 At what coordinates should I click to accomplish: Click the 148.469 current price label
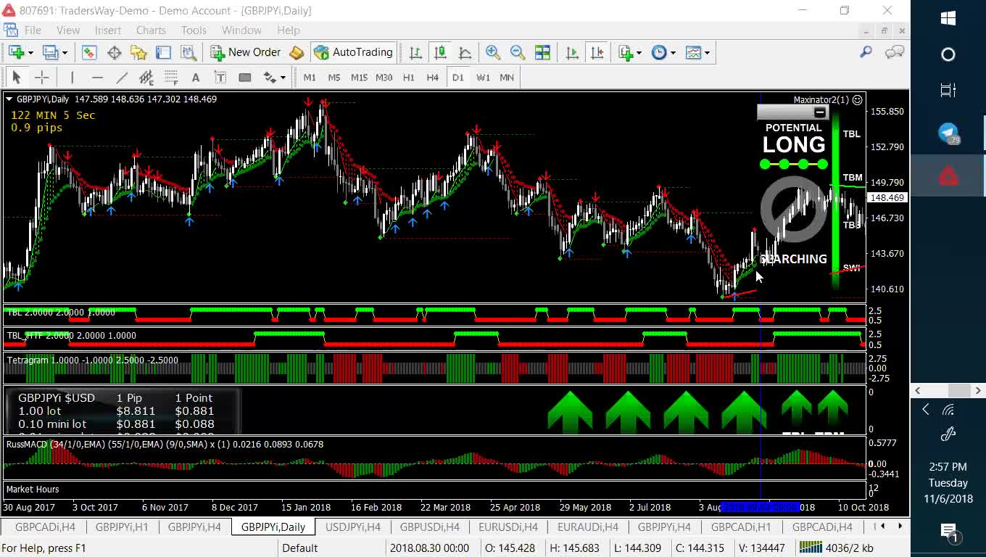pyautogui.click(x=887, y=197)
